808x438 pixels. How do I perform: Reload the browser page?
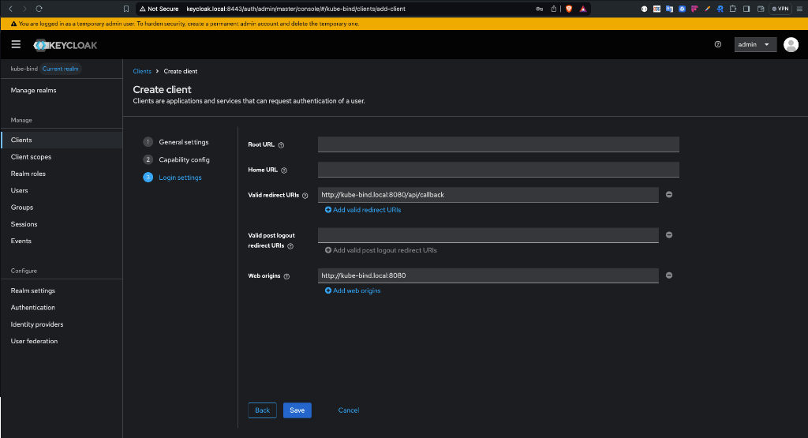pos(39,9)
